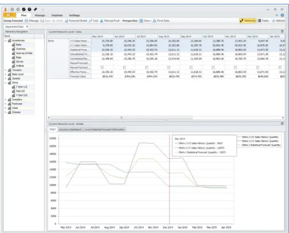Click the Forecast Model button
This screenshot has width=289, height=233.
tap(76, 20)
